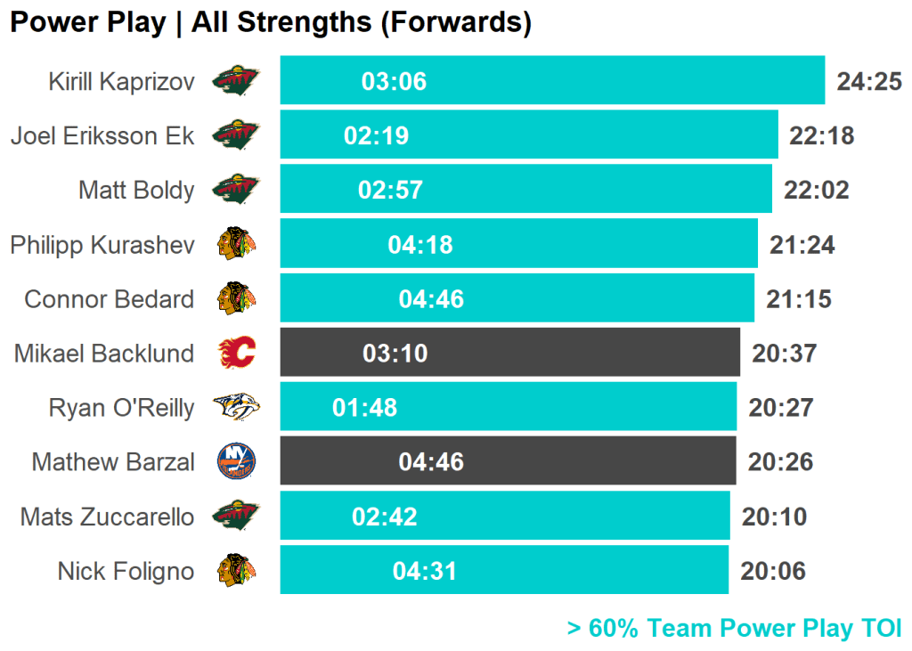Click the Connor Bedard player name

click(x=109, y=299)
